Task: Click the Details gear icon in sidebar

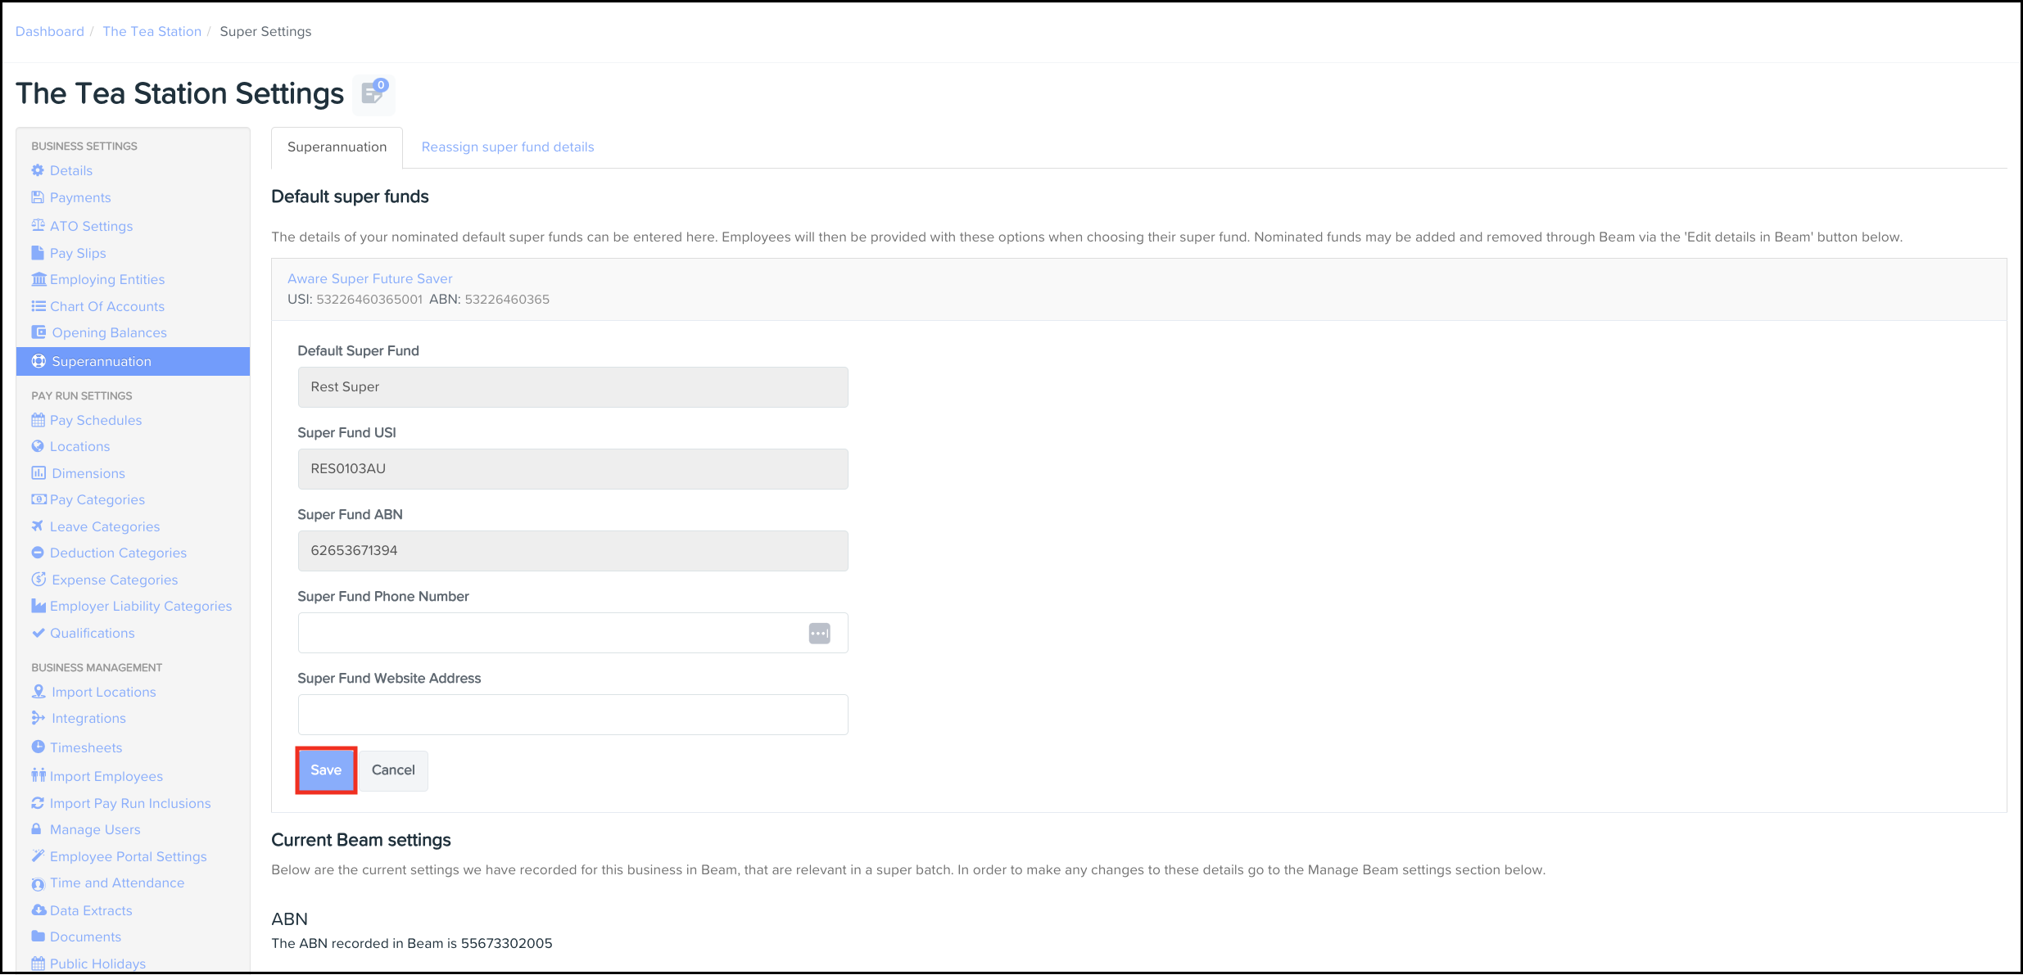Action: [38, 170]
